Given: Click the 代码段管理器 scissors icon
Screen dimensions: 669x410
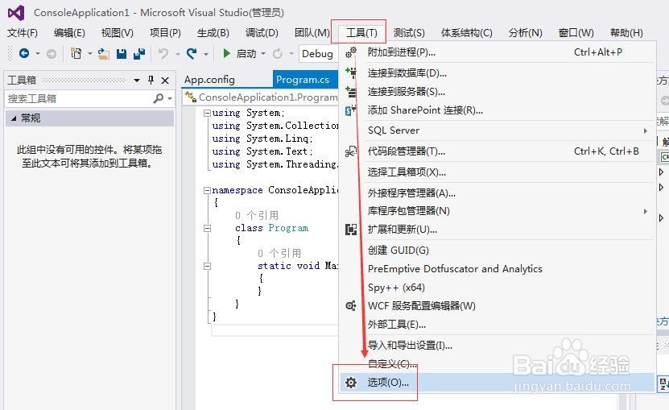Looking at the screenshot, I should point(351,151).
